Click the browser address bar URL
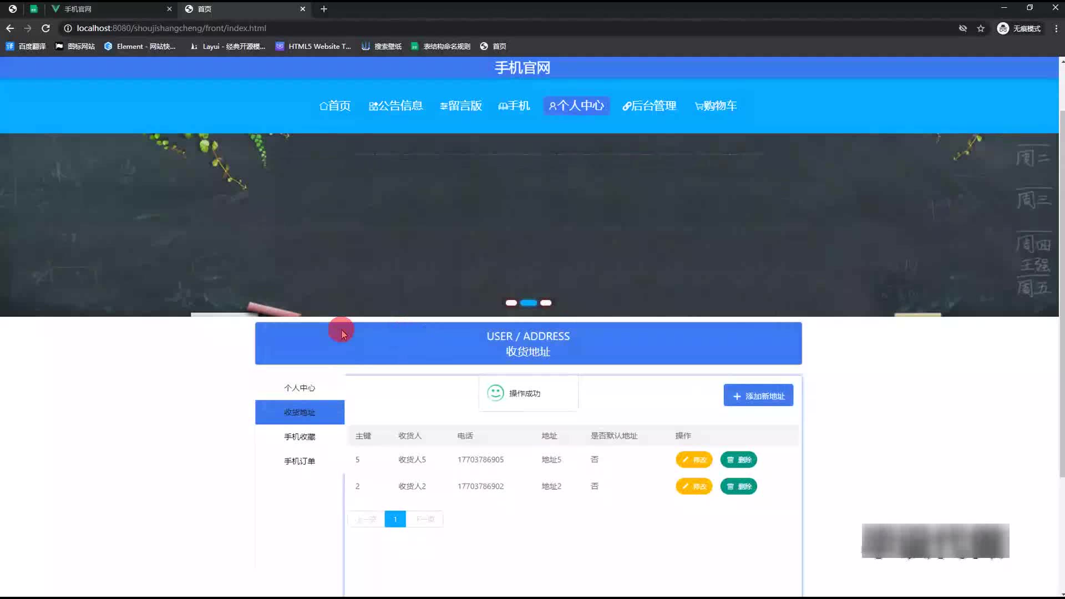The width and height of the screenshot is (1065, 599). pyautogui.click(x=172, y=28)
